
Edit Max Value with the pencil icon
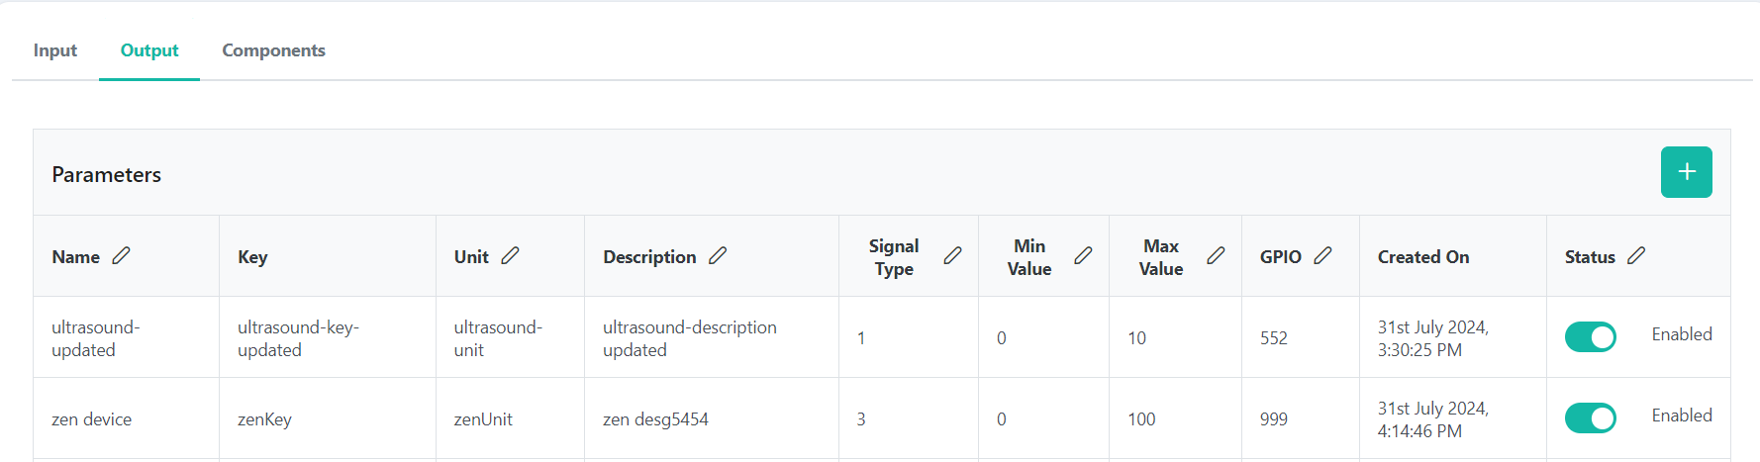click(x=1216, y=255)
